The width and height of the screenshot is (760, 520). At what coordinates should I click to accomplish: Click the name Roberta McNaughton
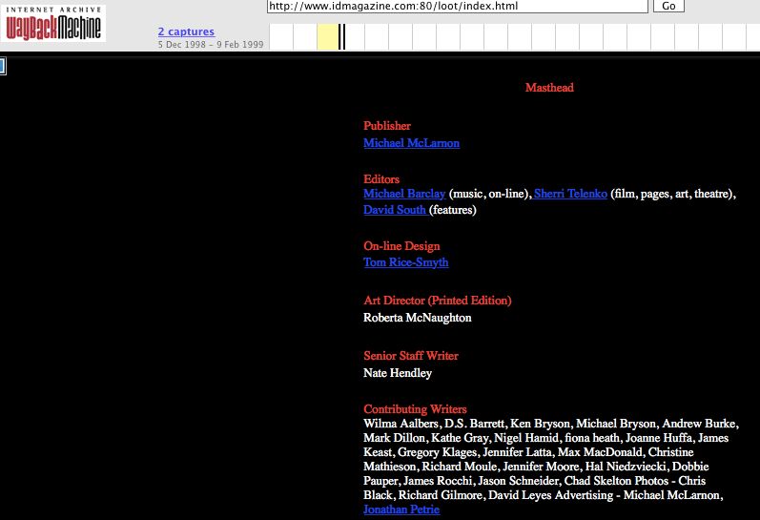point(417,318)
